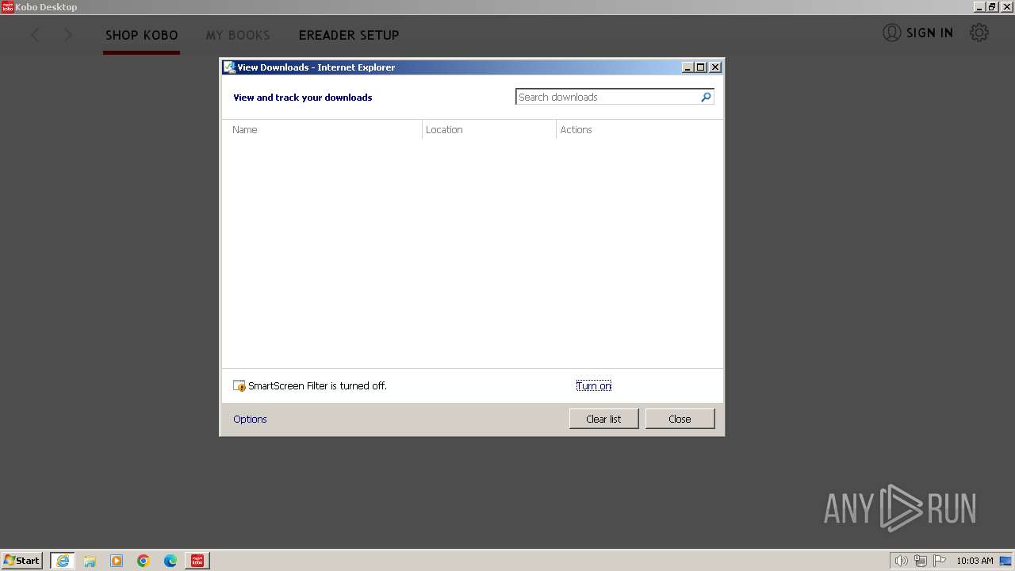1015x571 pixels.
Task: Open Kobo settings gear icon
Action: pyautogui.click(x=979, y=33)
